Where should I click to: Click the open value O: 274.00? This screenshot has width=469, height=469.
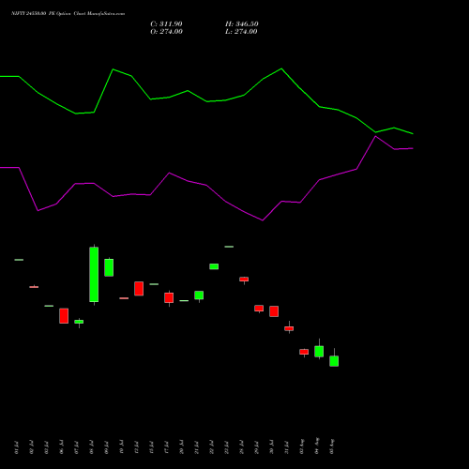[166, 32]
